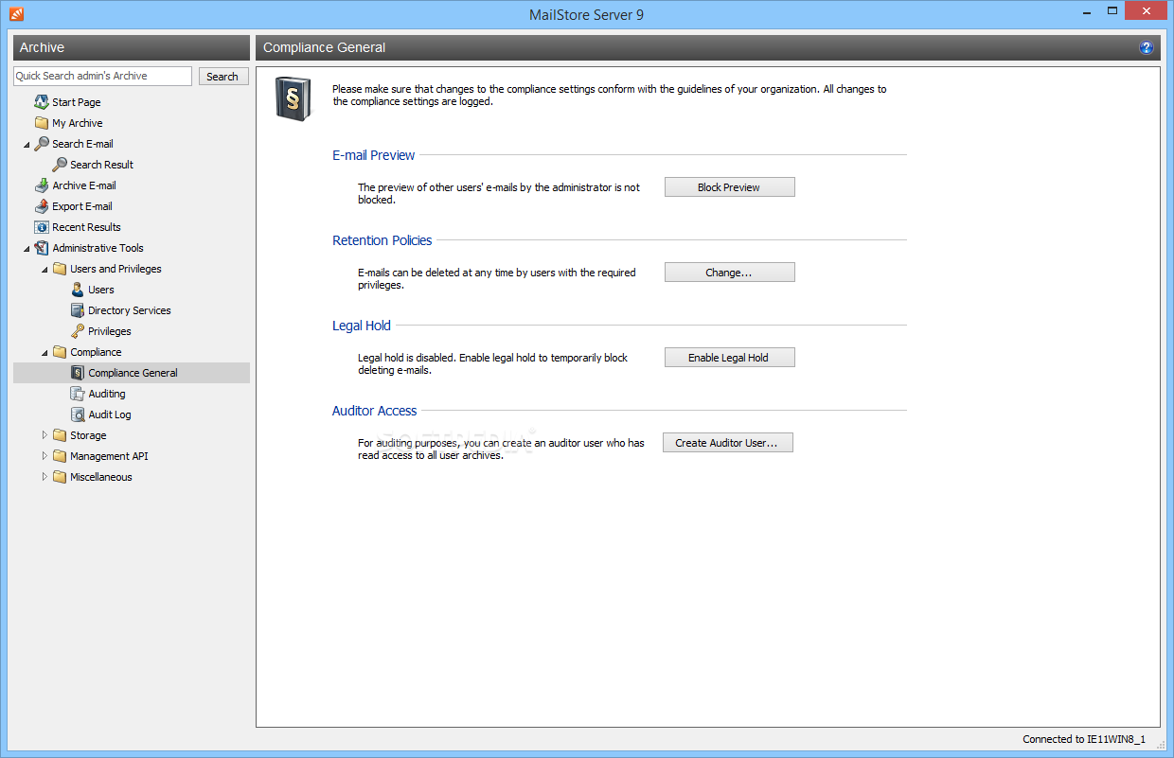The image size is (1174, 758).
Task: Select the Users and Privileges folder icon
Action: [60, 269]
